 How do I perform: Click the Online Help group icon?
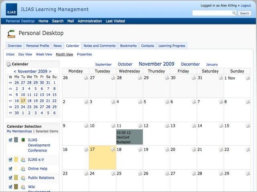click(x=23, y=169)
